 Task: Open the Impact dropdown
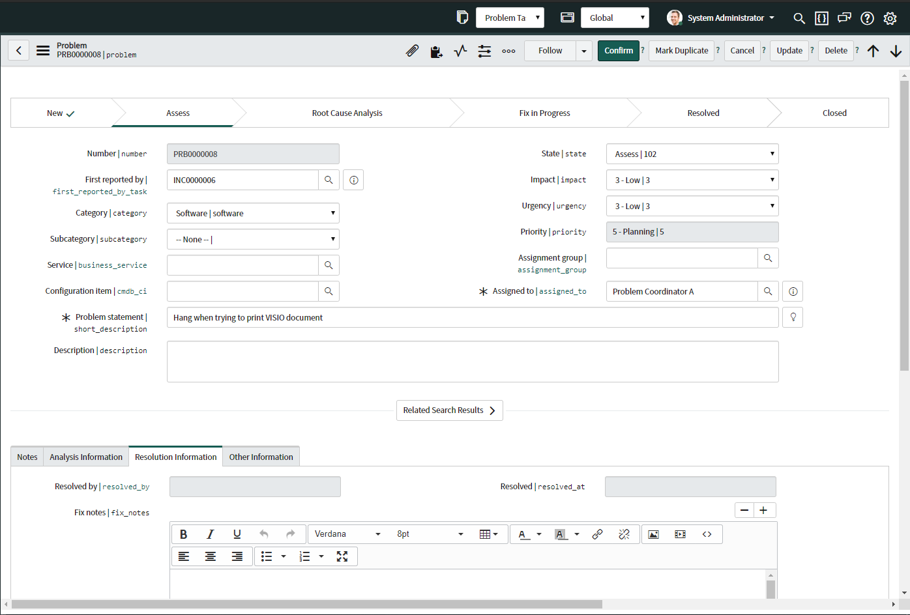[x=692, y=180]
